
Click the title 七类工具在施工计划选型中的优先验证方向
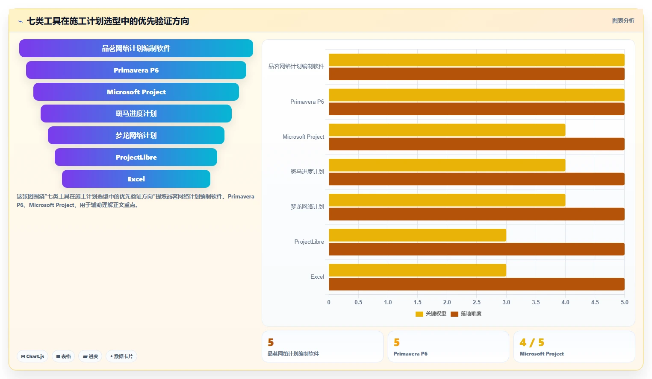click(108, 21)
